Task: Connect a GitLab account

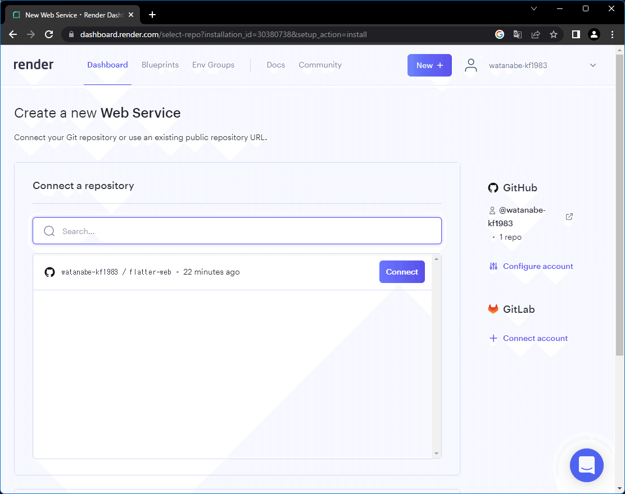Action: [535, 338]
